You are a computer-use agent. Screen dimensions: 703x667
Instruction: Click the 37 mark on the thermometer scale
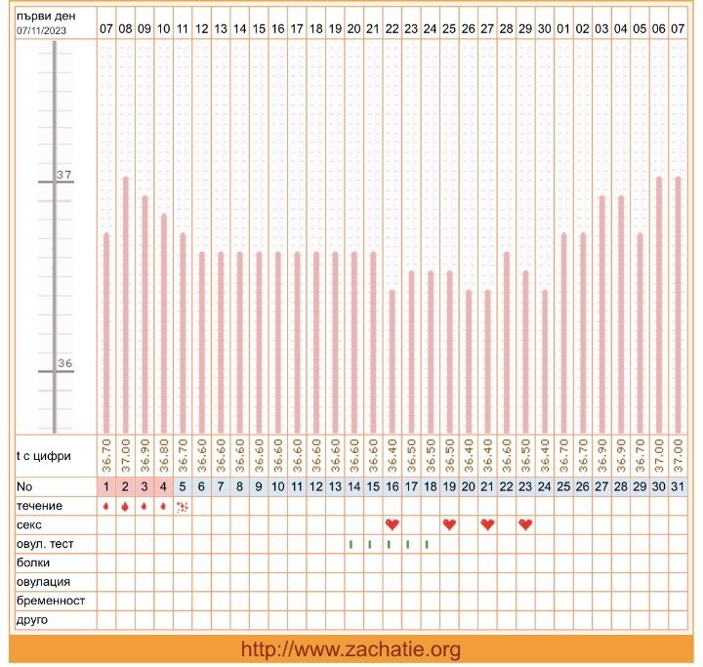64,175
